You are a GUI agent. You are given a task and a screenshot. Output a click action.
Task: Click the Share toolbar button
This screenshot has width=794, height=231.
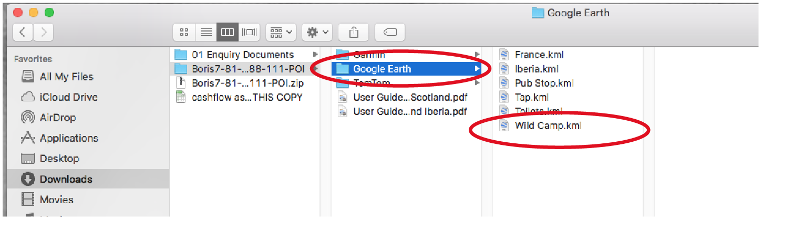[x=354, y=33]
